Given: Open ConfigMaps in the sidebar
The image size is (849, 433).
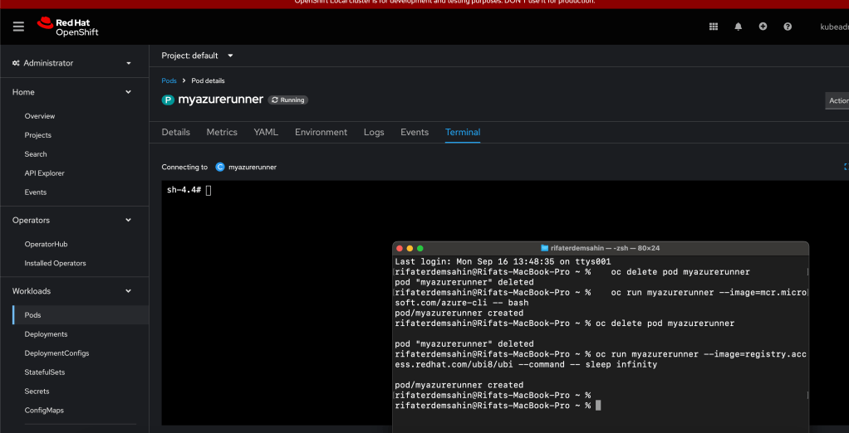Looking at the screenshot, I should click(x=44, y=411).
